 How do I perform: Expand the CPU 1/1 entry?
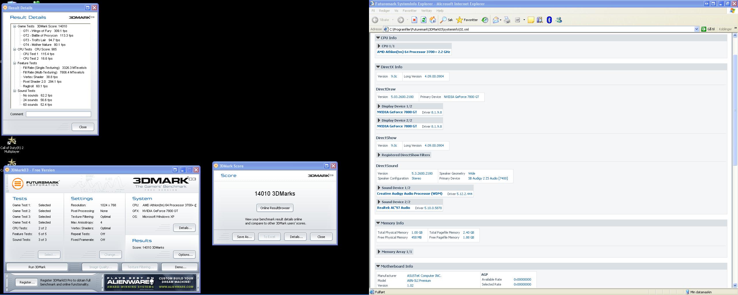(379, 46)
